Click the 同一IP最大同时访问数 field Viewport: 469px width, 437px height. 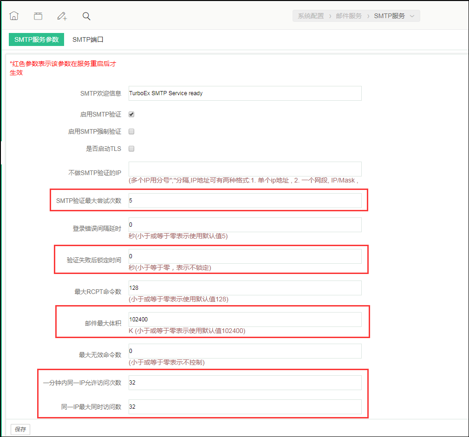coord(245,407)
